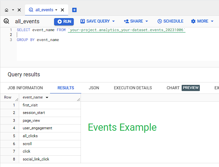Open the home tab icon

tap(7, 10)
